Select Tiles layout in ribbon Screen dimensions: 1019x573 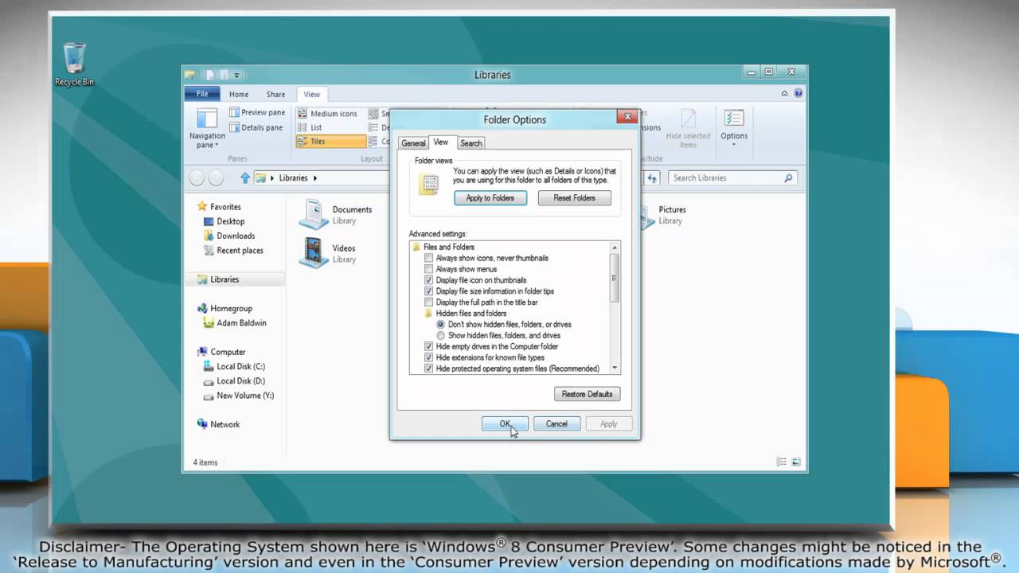pyautogui.click(x=330, y=142)
